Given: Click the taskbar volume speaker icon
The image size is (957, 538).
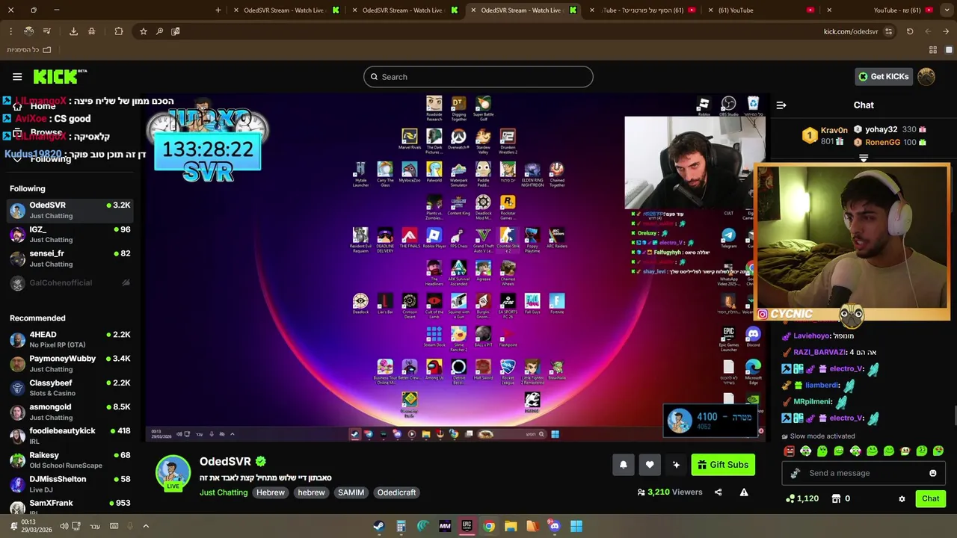Looking at the screenshot, I should 64,526.
